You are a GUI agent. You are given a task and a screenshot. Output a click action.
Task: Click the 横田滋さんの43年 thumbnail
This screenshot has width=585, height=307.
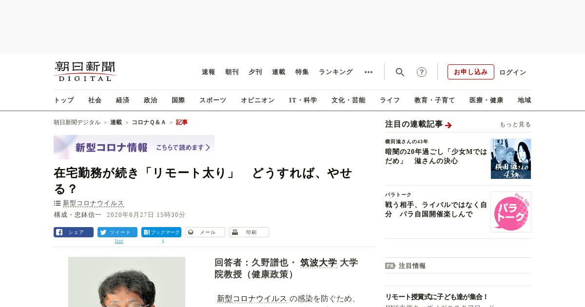(x=511, y=159)
